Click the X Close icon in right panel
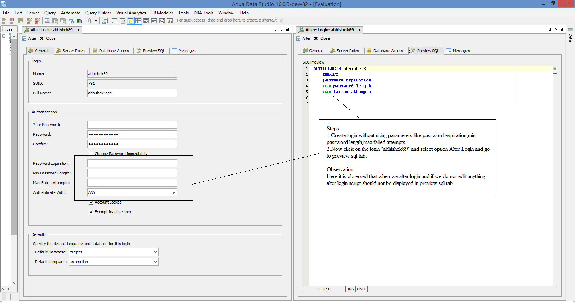Viewport: 575px width, 303px height. (316, 38)
